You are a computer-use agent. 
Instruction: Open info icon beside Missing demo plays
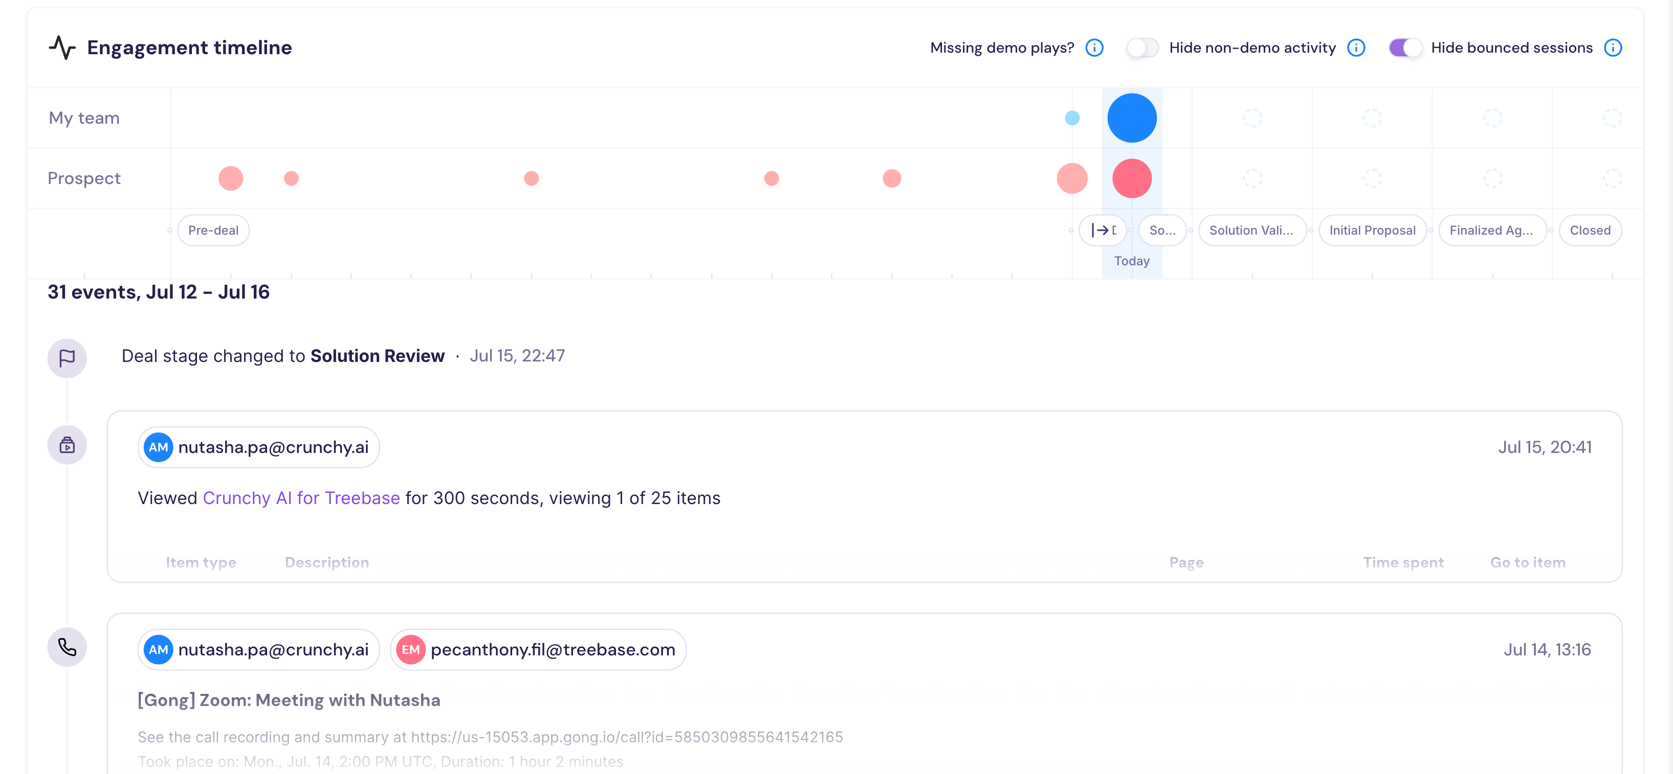coord(1094,48)
